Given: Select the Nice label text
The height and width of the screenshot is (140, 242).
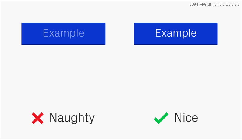Looking at the screenshot, I should click(x=186, y=118).
